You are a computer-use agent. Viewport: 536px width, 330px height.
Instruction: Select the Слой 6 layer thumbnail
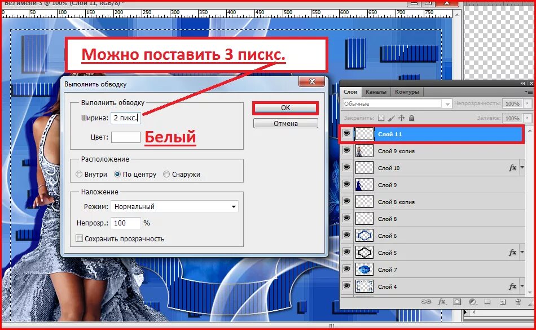pyautogui.click(x=364, y=236)
